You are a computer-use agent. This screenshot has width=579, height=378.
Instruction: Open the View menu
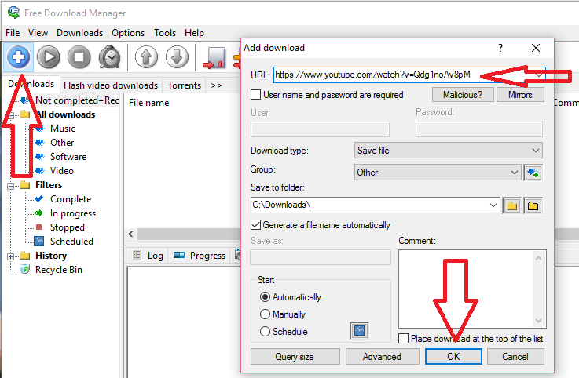[x=38, y=33]
